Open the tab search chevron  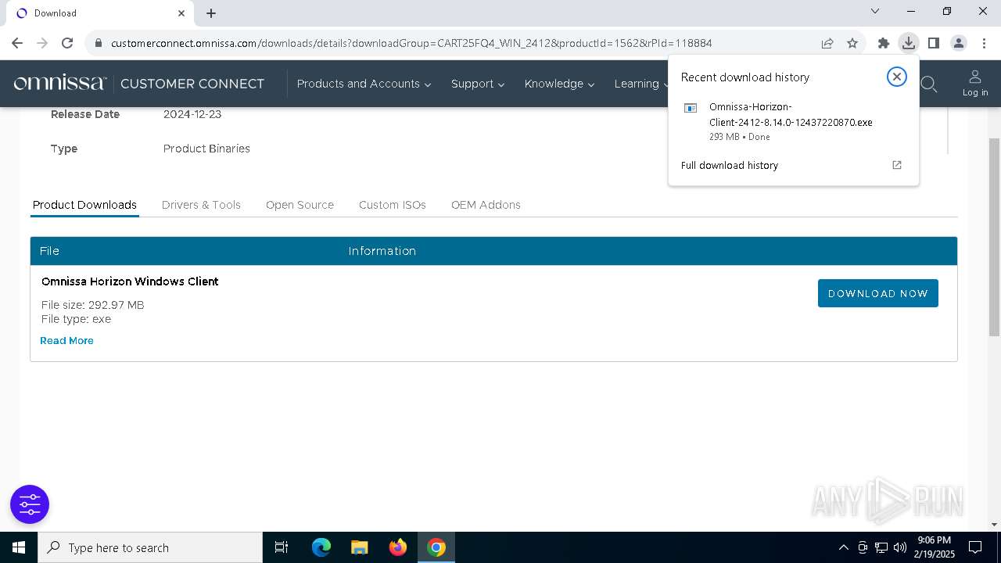click(x=875, y=12)
